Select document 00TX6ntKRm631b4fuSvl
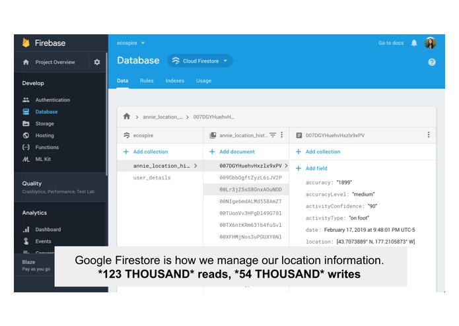This screenshot has height=326, width=459. coord(250,225)
